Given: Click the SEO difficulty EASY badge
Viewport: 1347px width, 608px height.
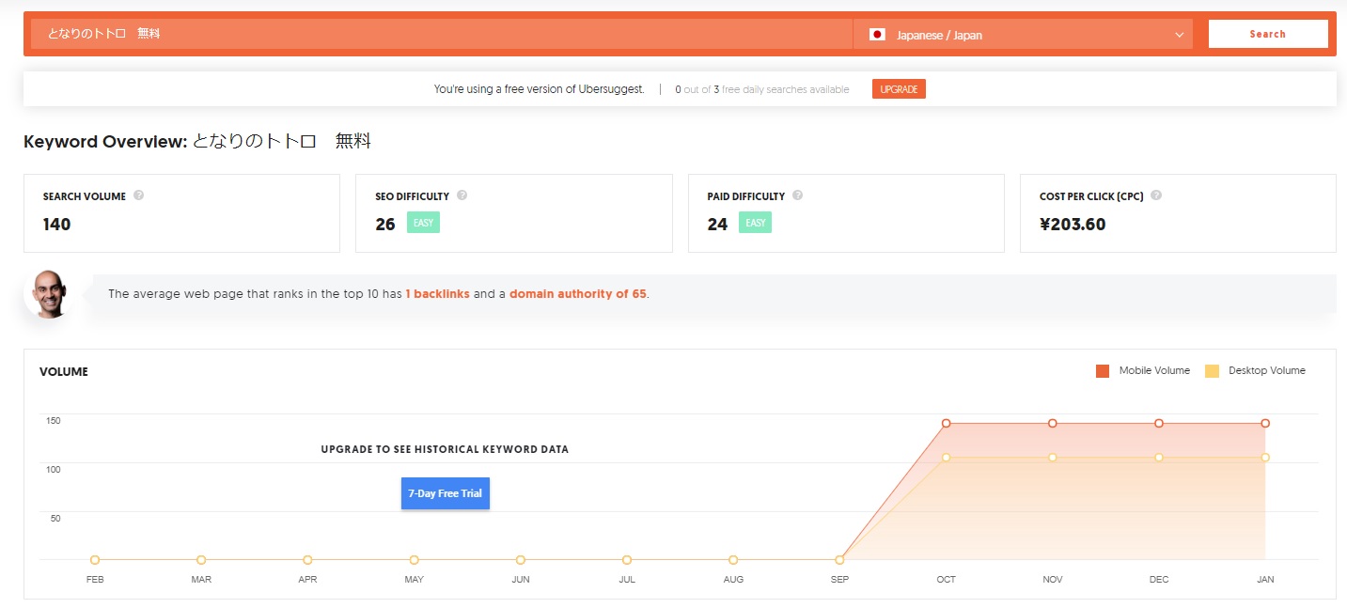Looking at the screenshot, I should click(423, 223).
